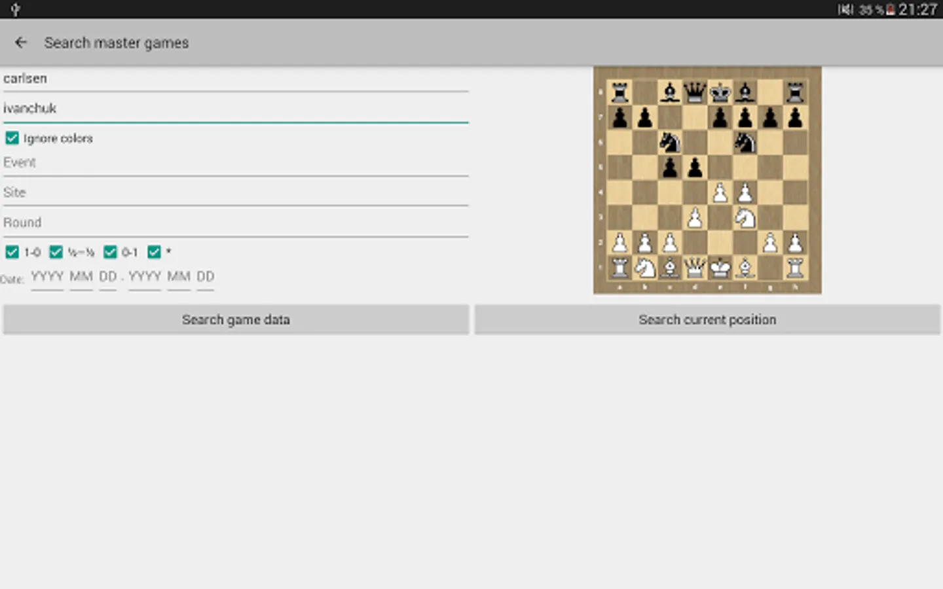Click the Search game data button
Screen dimensions: 943x589
click(236, 319)
